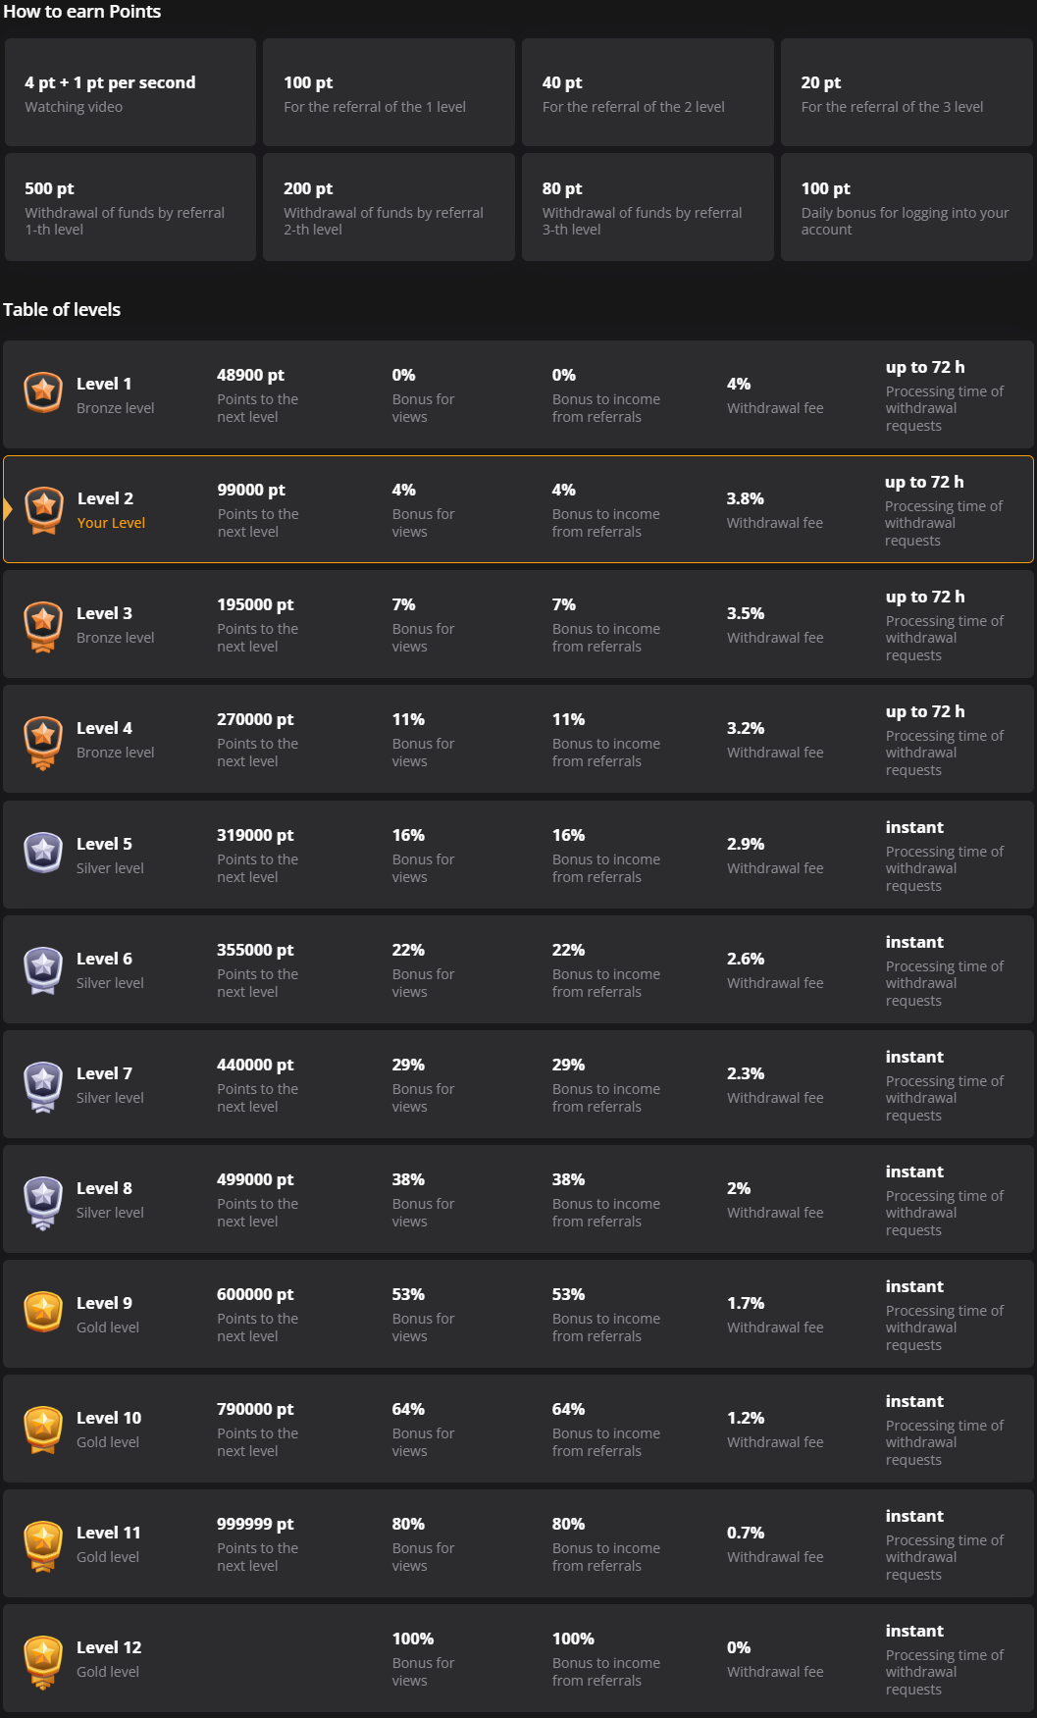Click the Level 10 withdrawal fee 1.2%
The image size is (1037, 1718).
[x=746, y=1418]
